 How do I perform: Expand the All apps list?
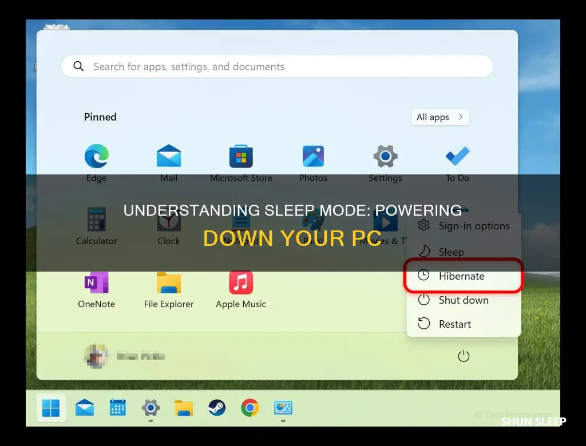point(440,117)
